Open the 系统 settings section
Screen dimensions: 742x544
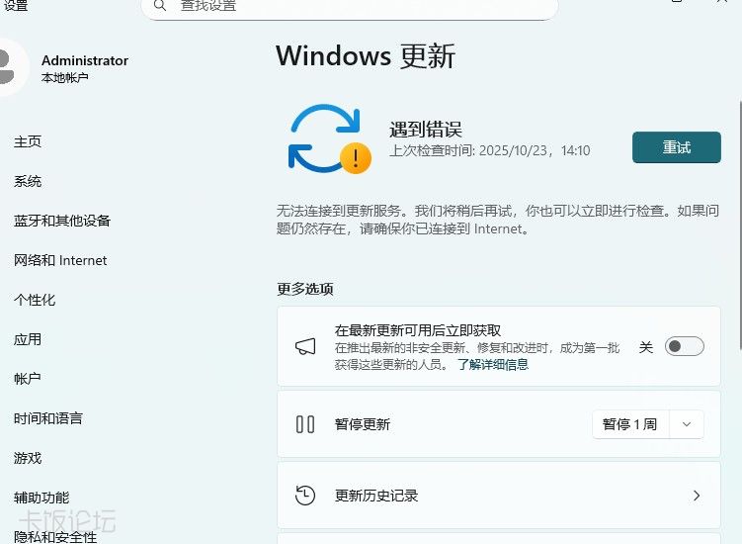(28, 181)
